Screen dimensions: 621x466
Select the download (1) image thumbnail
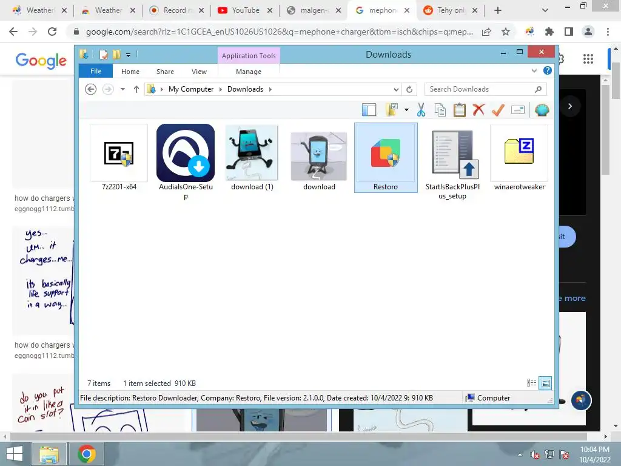[x=252, y=153]
